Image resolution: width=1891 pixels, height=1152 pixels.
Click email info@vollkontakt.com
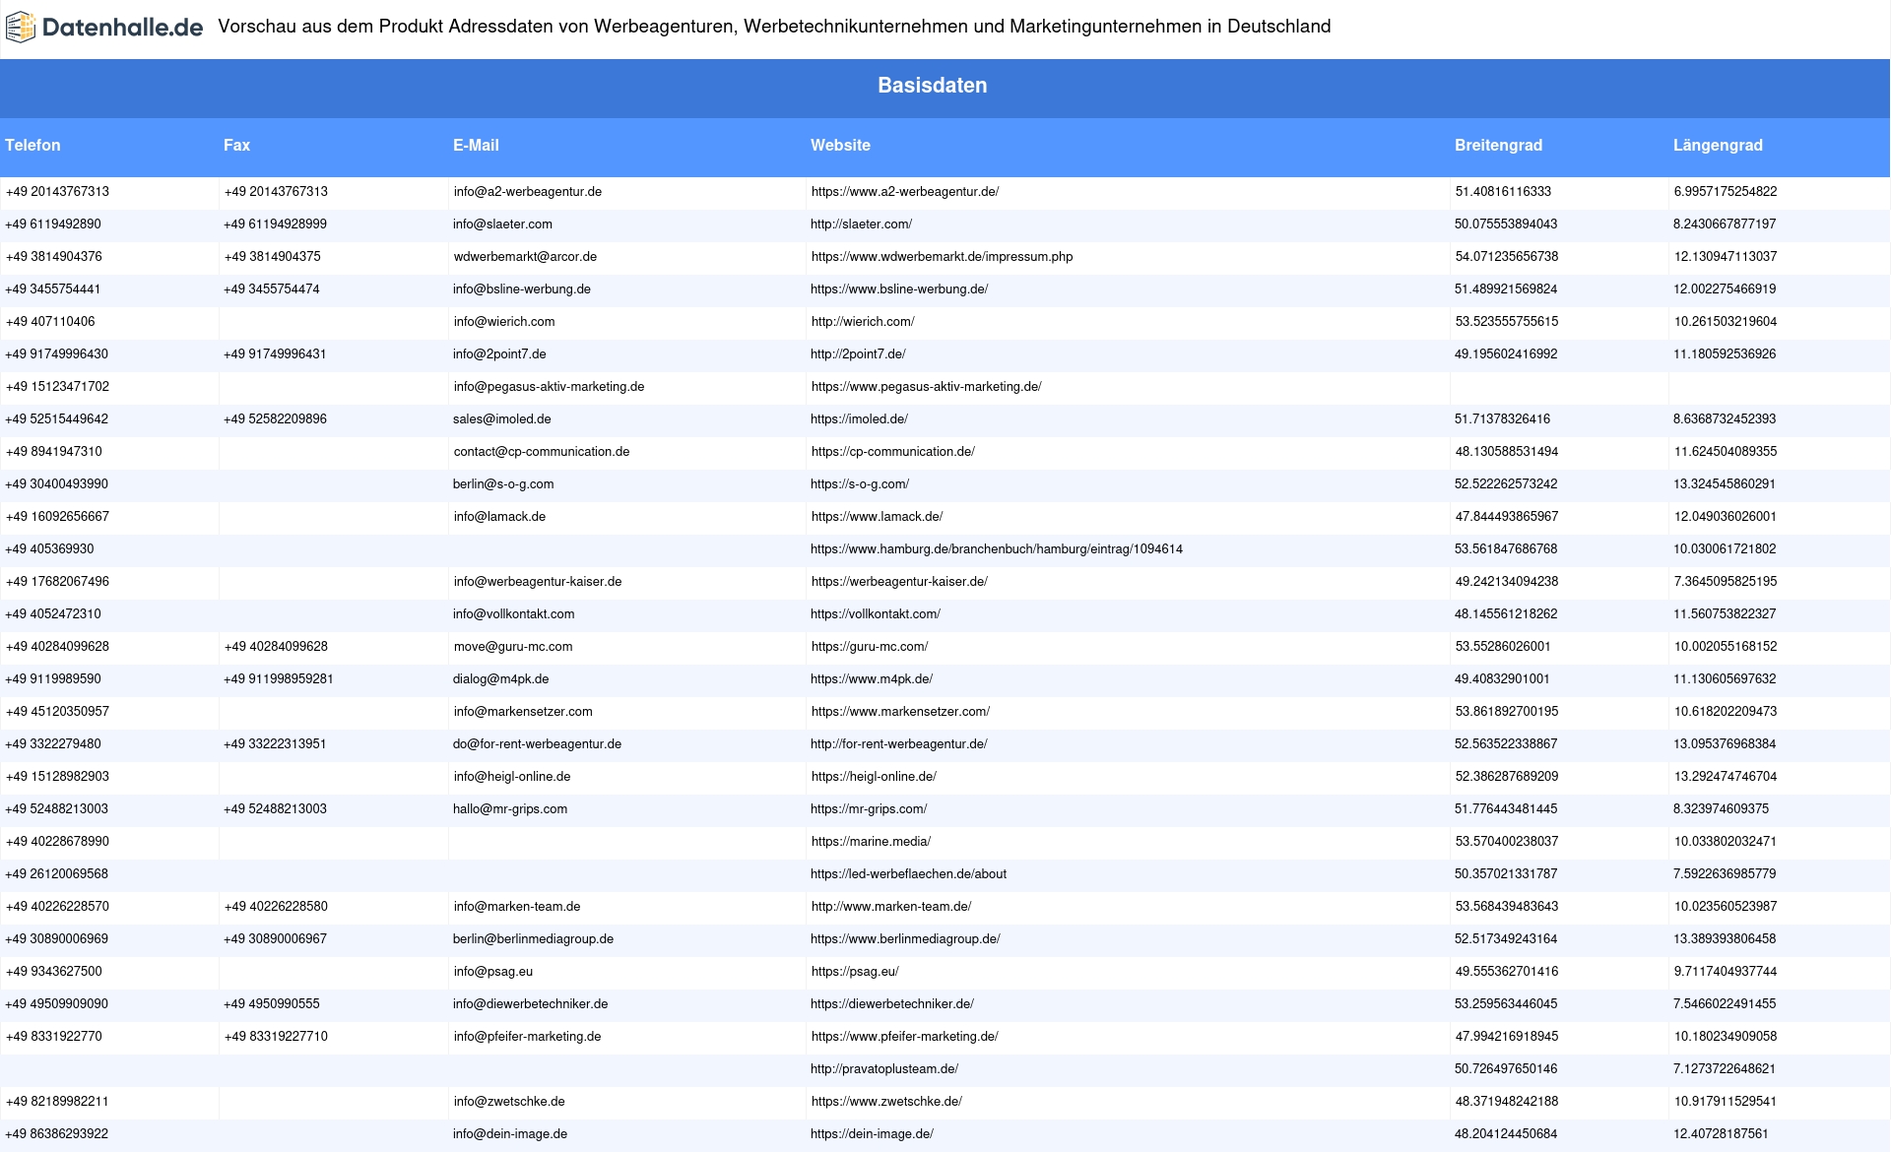pos(513,614)
